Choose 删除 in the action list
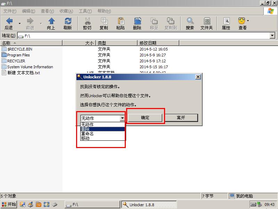 (103, 129)
